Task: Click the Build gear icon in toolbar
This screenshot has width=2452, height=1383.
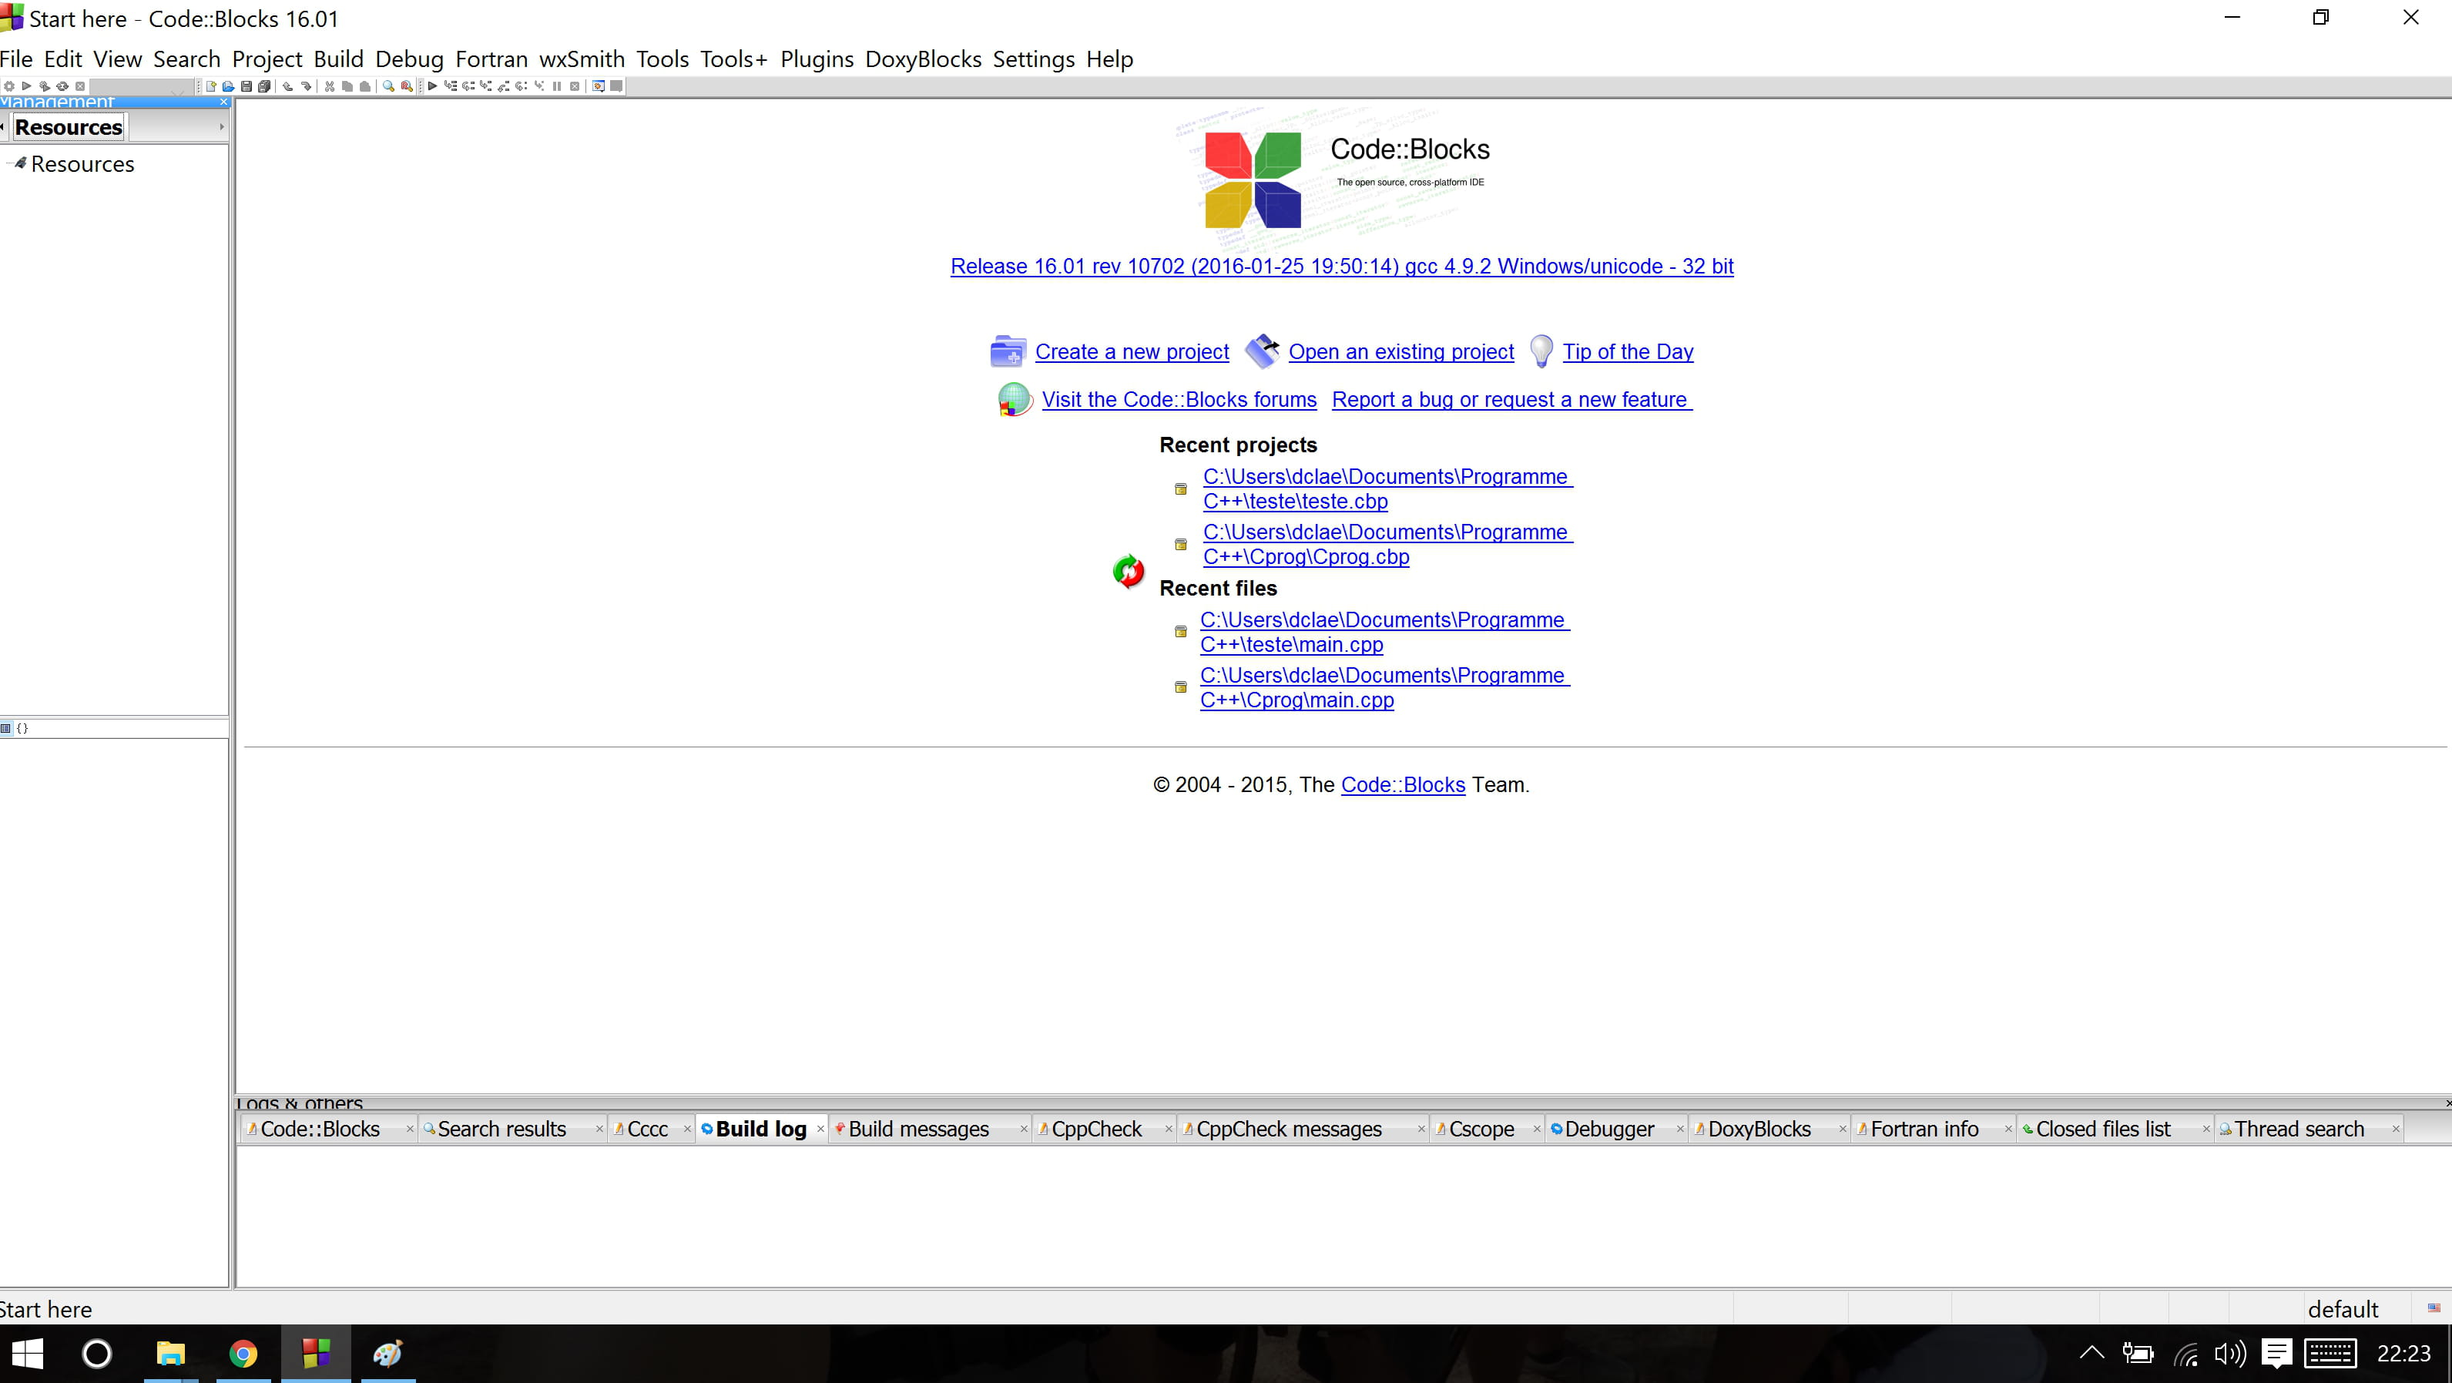Action: coord(8,86)
